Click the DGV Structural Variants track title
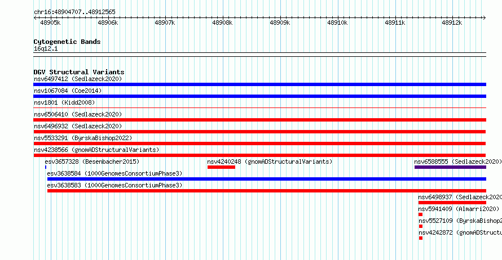Screen dimensions: 502x260 [79, 72]
